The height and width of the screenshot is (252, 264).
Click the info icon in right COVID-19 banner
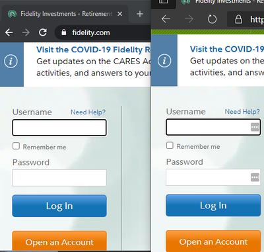click(x=164, y=61)
